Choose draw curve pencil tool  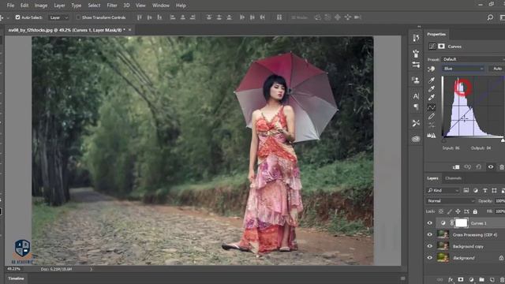pyautogui.click(x=432, y=116)
